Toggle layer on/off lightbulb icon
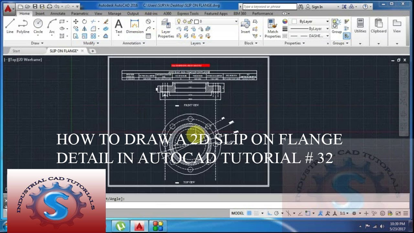Viewport: 414px width, 233px height. 179,21
